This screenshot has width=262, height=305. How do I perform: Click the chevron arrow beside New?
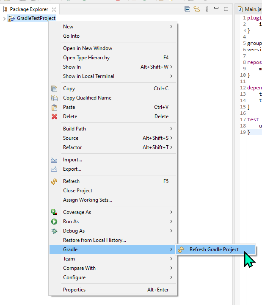pos(171,26)
